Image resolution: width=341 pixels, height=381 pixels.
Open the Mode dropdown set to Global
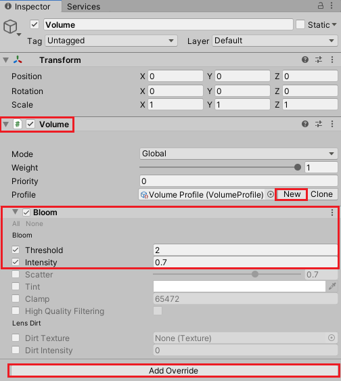click(239, 154)
